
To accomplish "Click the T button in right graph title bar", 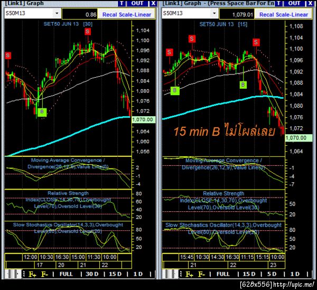I will point(278,3).
